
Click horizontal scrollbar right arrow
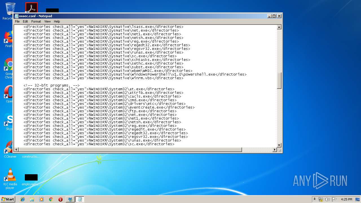(x=275, y=150)
